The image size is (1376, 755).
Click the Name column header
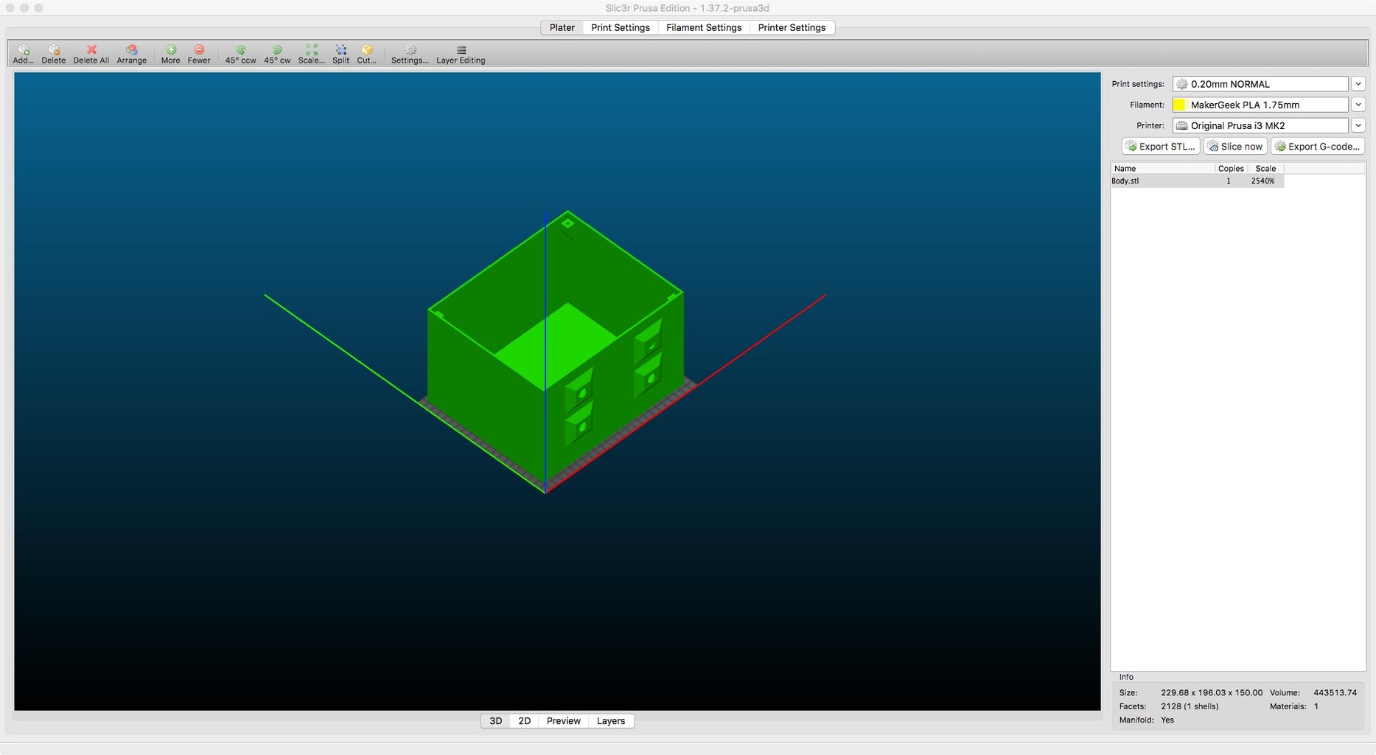pyautogui.click(x=1163, y=168)
